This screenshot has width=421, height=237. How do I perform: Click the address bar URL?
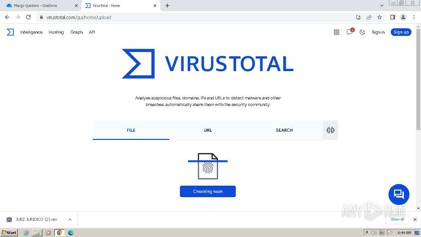(79, 17)
